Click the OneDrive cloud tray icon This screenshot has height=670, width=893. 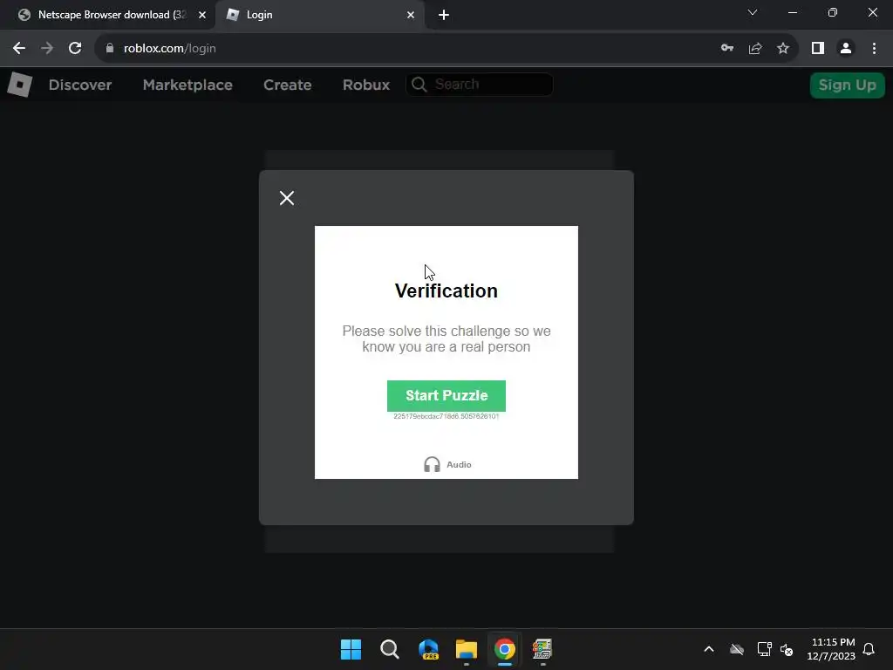tap(737, 649)
